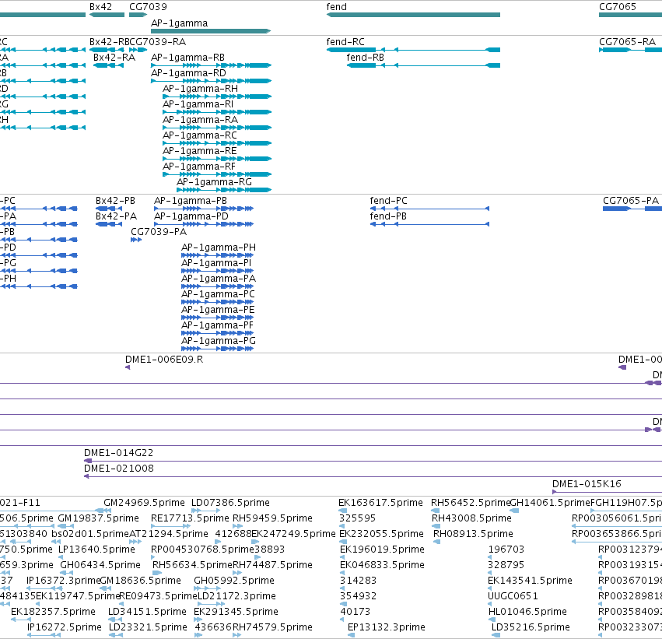Click EST RH43008.5prime
662x639 pixels.
pyautogui.click(x=471, y=518)
